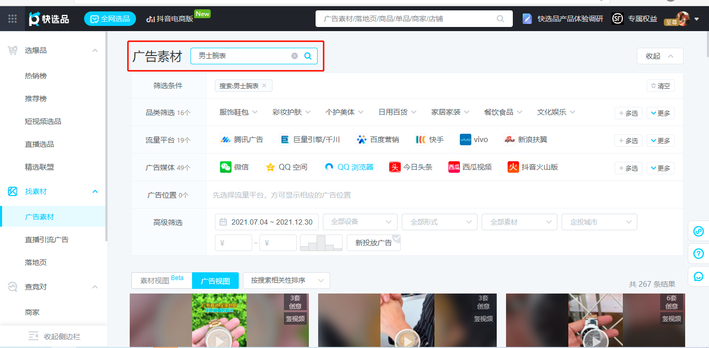
Task: Open the date range 2021.07.04 ~ 2021.12.30 picker
Action: coord(267,222)
